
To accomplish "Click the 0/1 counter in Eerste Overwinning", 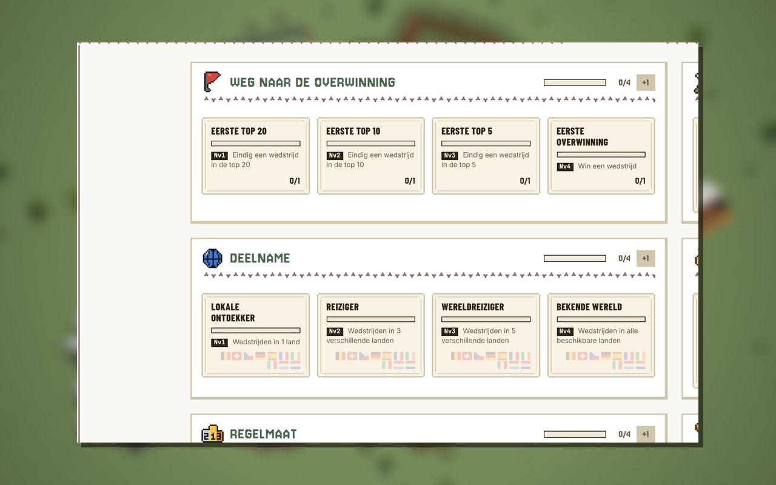I will [x=640, y=181].
